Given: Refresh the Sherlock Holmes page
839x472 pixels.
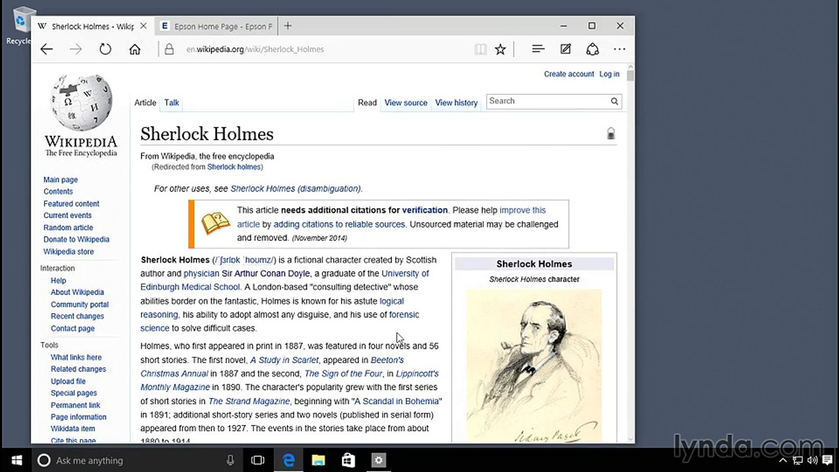Looking at the screenshot, I should click(105, 49).
